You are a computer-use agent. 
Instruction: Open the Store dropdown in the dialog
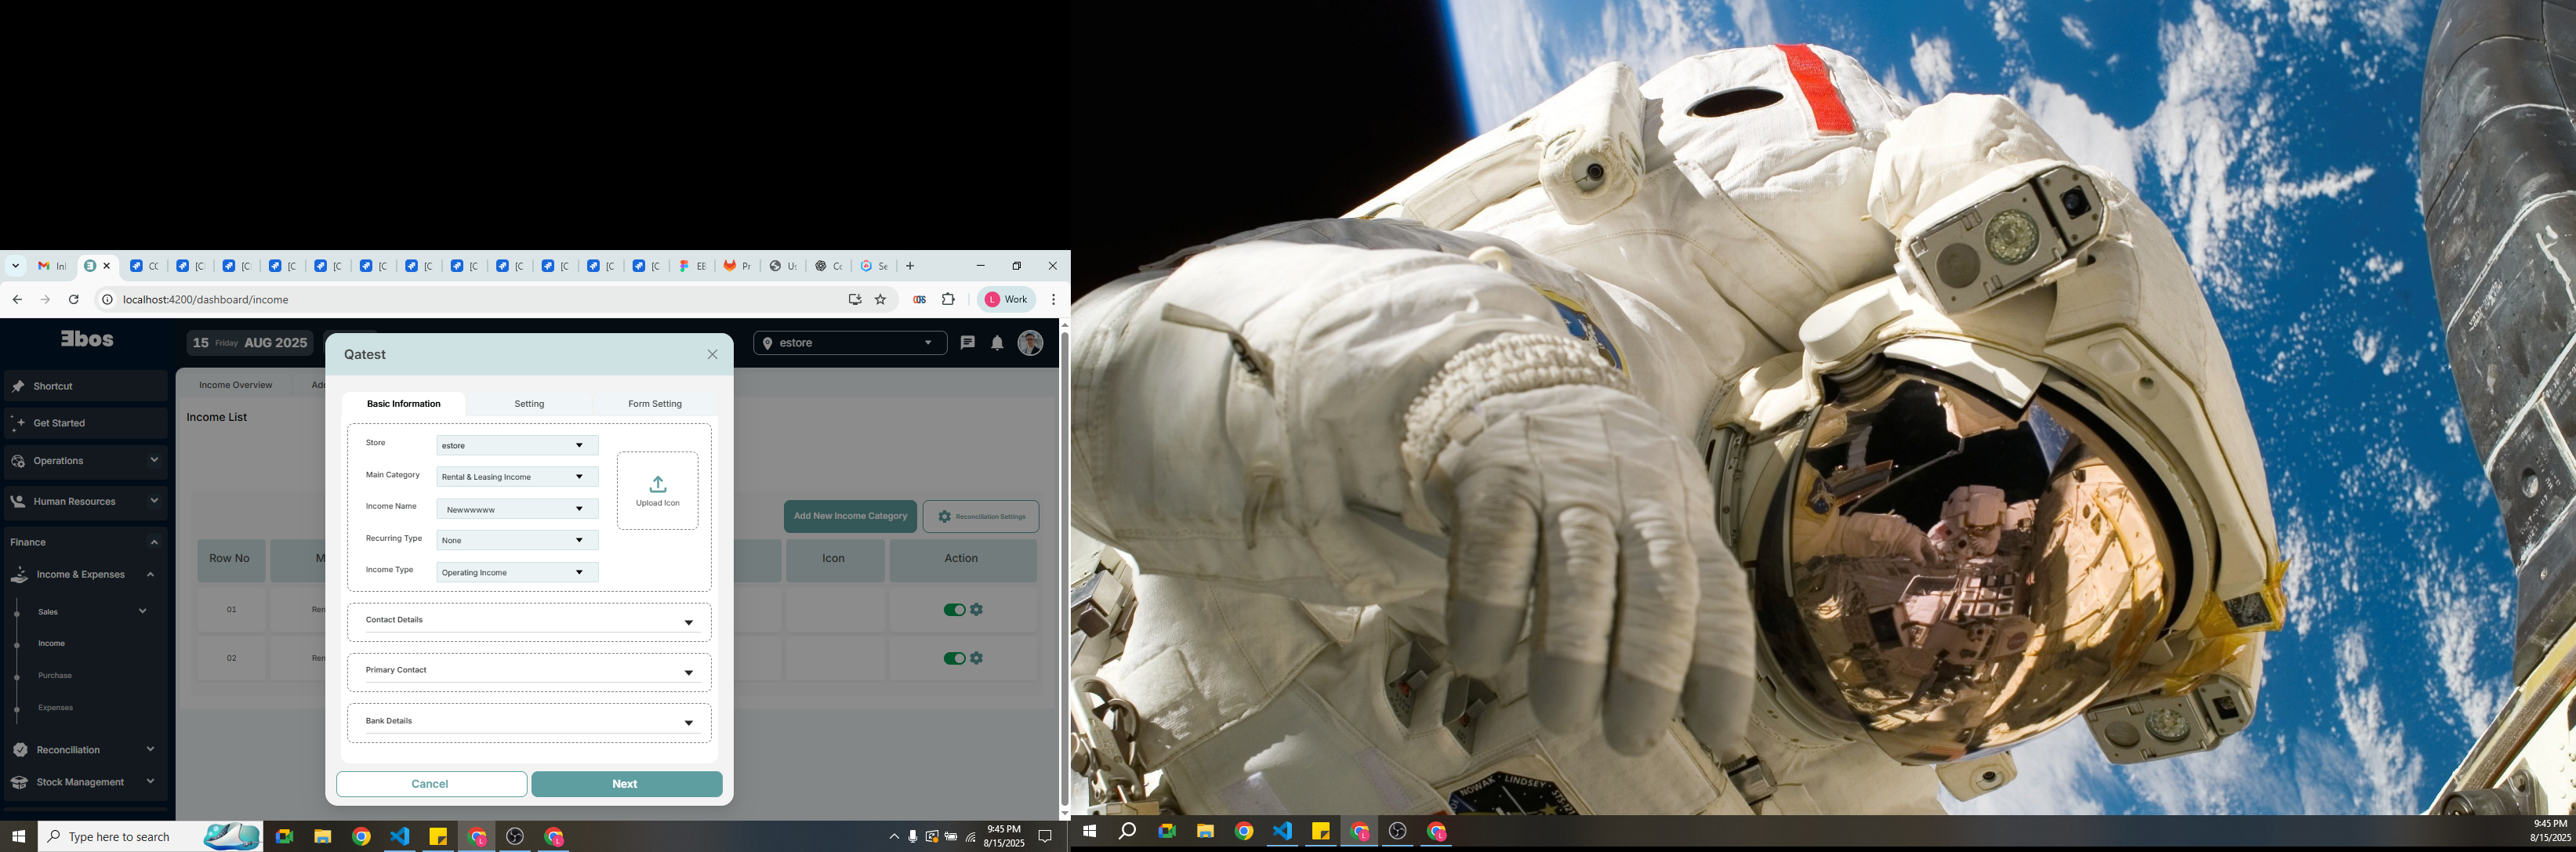pyautogui.click(x=517, y=445)
